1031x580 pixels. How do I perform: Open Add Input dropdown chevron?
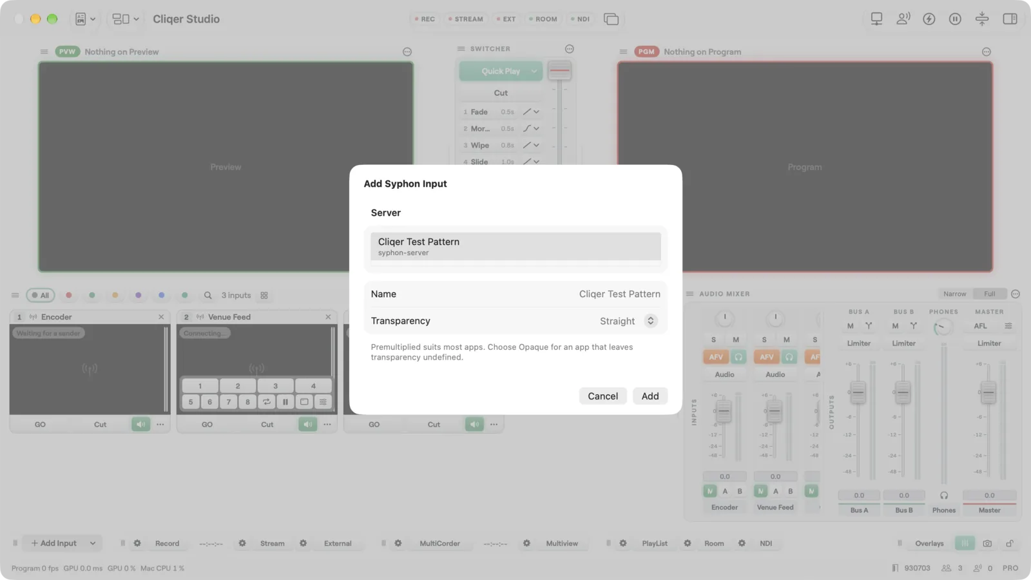coord(93,544)
